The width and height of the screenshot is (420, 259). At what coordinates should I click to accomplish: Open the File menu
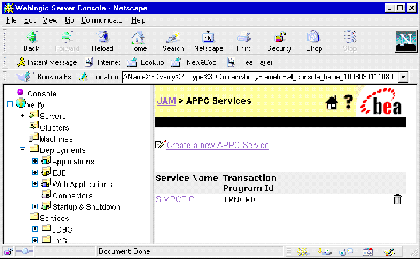(x=12, y=20)
